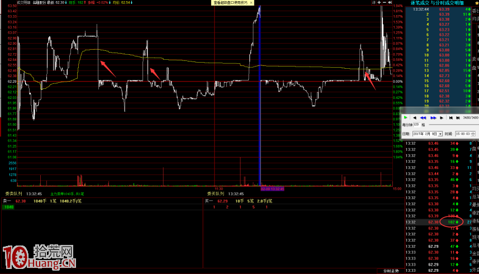Click the 11:30 time axis label
Image resolution: width=479 pixels, height=274 pixels.
pyautogui.click(x=219, y=189)
